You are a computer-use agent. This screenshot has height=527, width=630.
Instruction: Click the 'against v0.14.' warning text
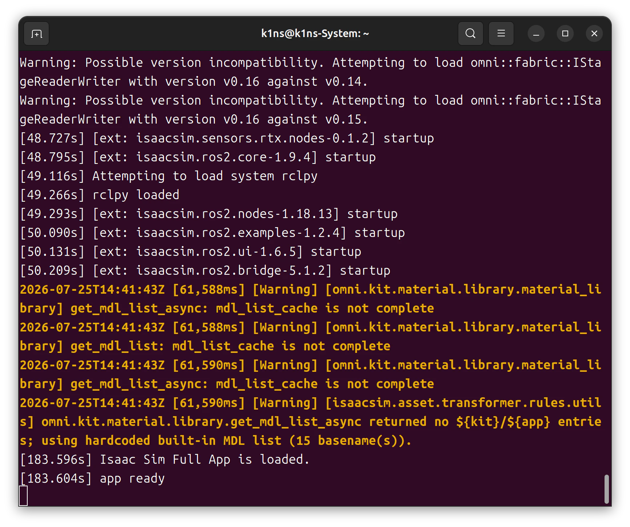coord(318,81)
